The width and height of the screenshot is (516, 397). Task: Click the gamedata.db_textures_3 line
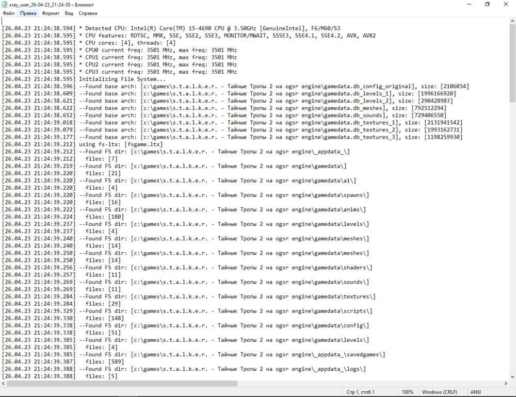tap(232, 137)
